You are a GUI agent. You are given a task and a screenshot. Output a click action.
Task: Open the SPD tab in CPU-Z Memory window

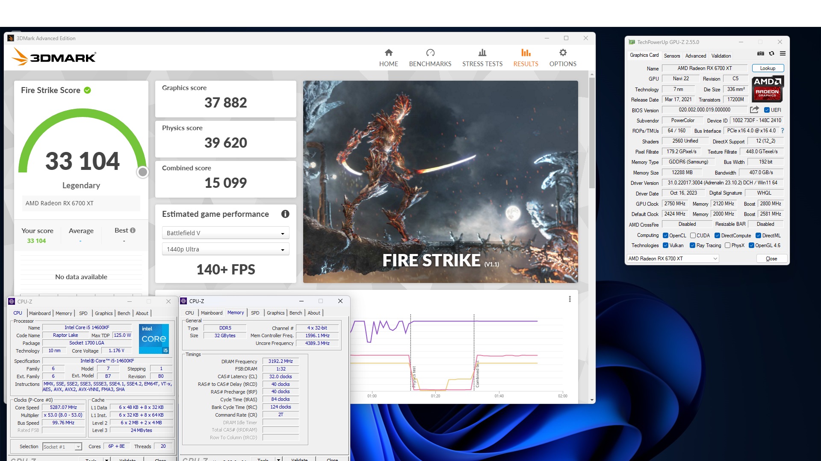coord(255,313)
